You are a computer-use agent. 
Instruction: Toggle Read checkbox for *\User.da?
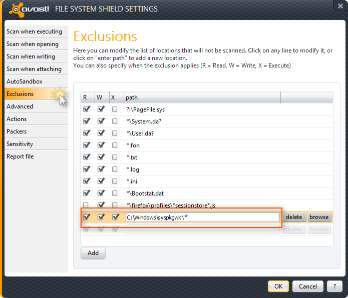[x=86, y=133]
